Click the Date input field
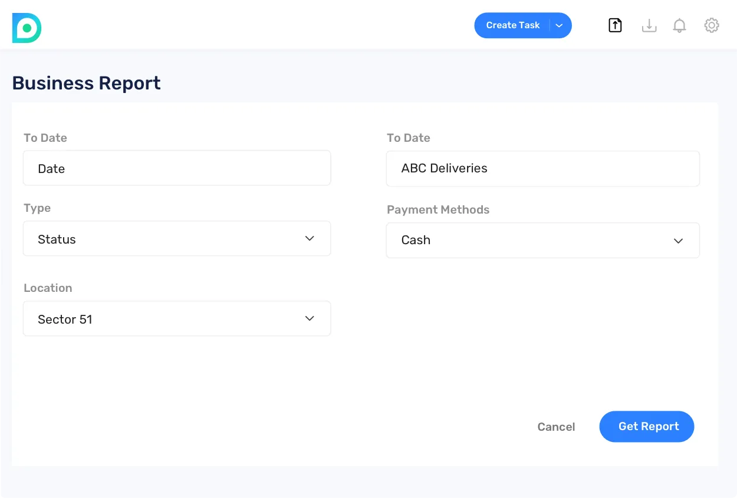Viewport: 737px width, 499px height. coord(177,168)
